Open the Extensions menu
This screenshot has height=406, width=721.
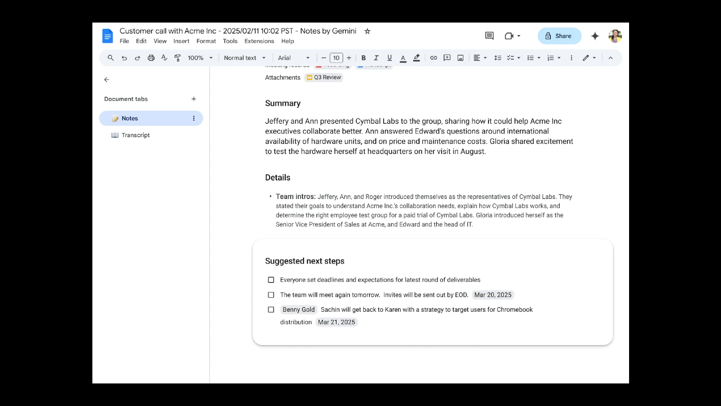pos(260,41)
